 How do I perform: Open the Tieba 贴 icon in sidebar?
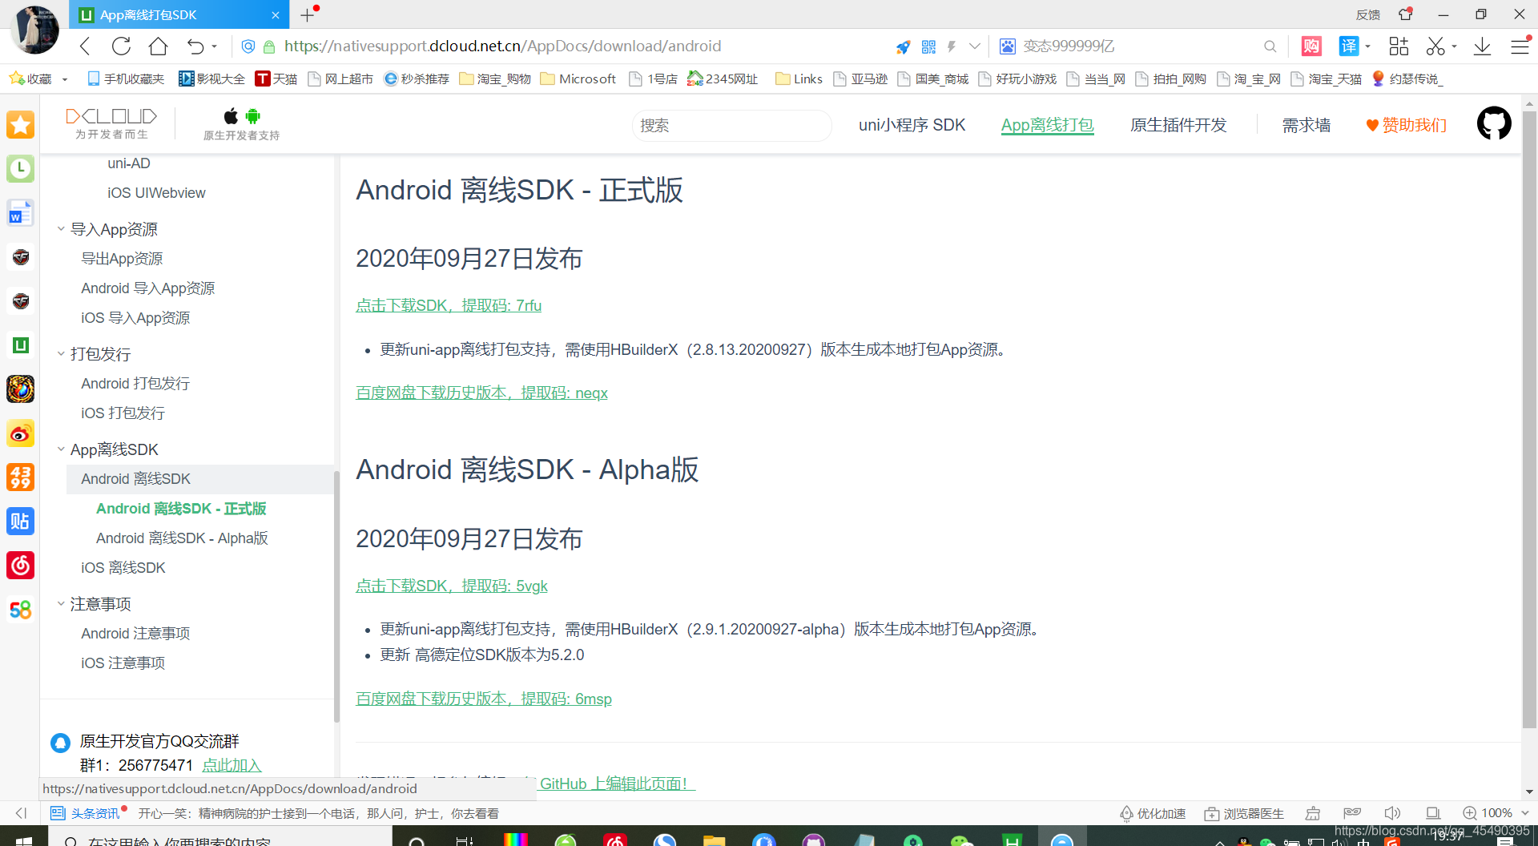point(21,522)
